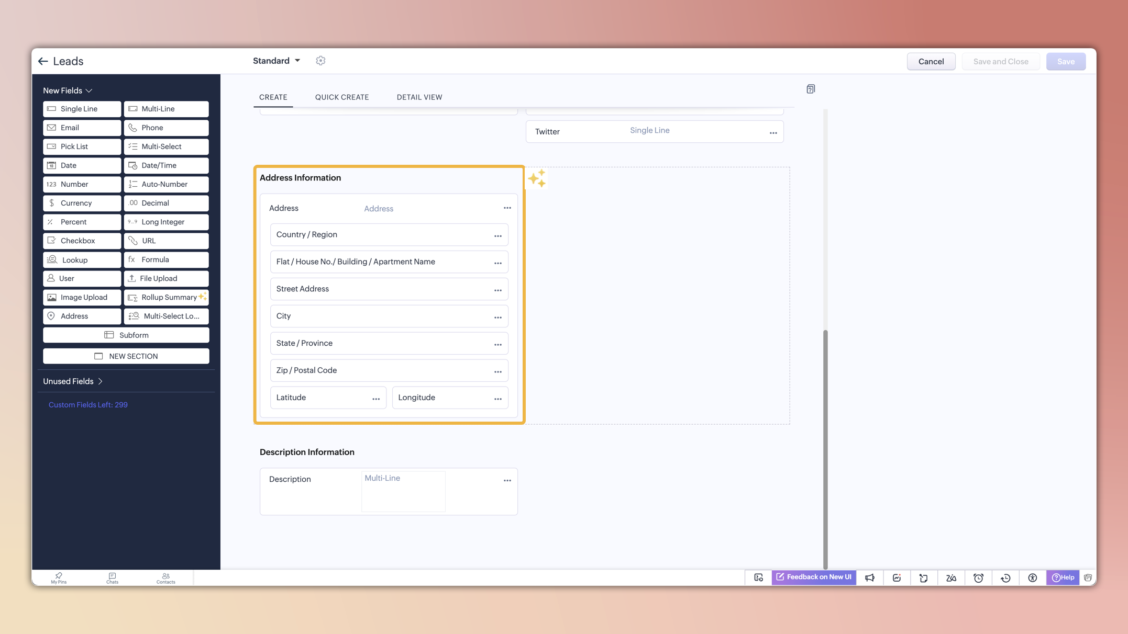The width and height of the screenshot is (1128, 634).
Task: Click the Description Multi-Line text area
Action: pyautogui.click(x=403, y=491)
